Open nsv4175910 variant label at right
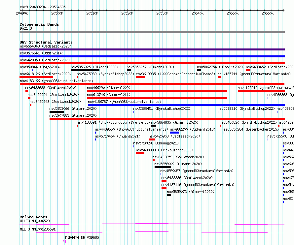This screenshot has height=245, width=294. 266,88
